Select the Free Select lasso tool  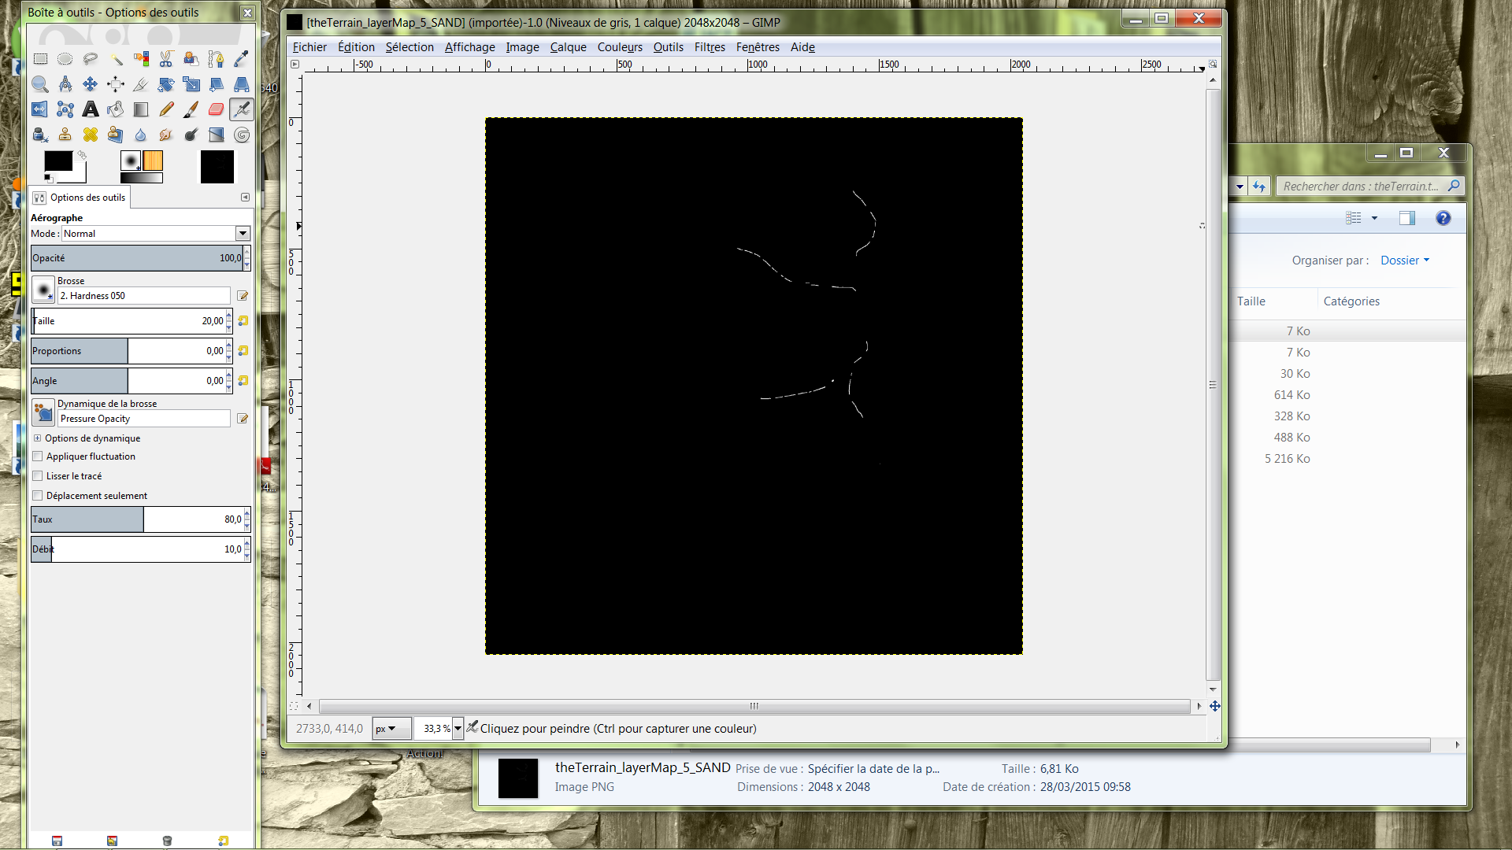(x=91, y=59)
